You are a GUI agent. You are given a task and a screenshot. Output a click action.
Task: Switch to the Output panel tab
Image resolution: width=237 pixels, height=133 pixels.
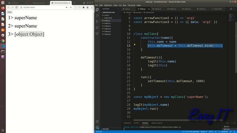(x=136, y=123)
